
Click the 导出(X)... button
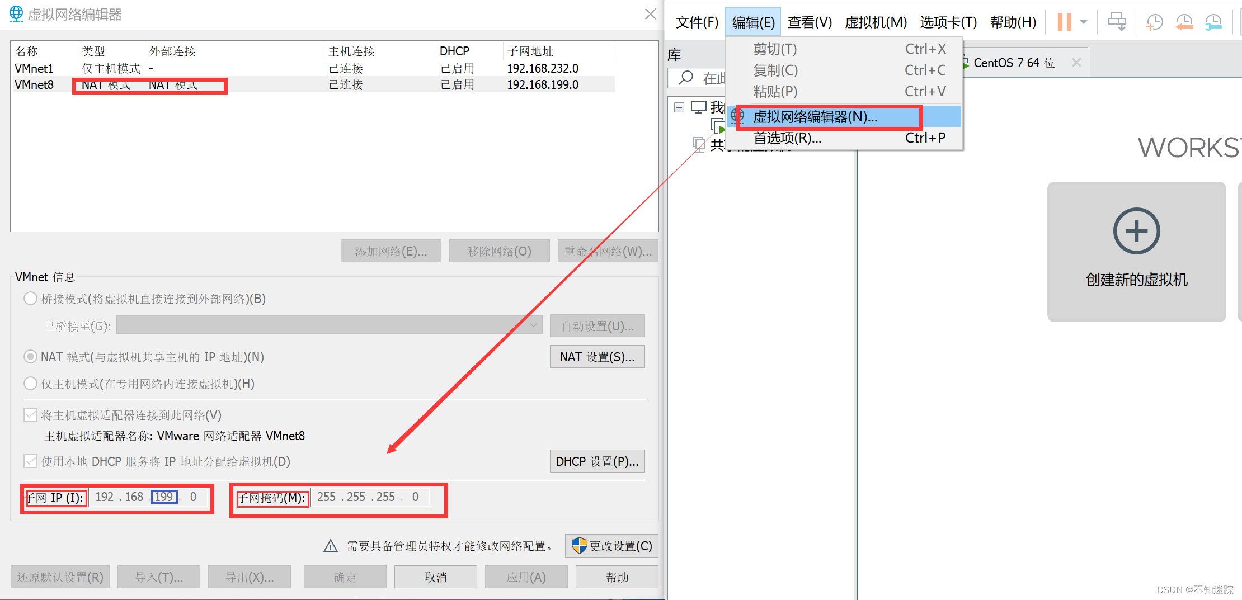[x=250, y=577]
